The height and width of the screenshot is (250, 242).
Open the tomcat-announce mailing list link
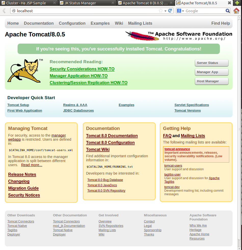click(177, 149)
